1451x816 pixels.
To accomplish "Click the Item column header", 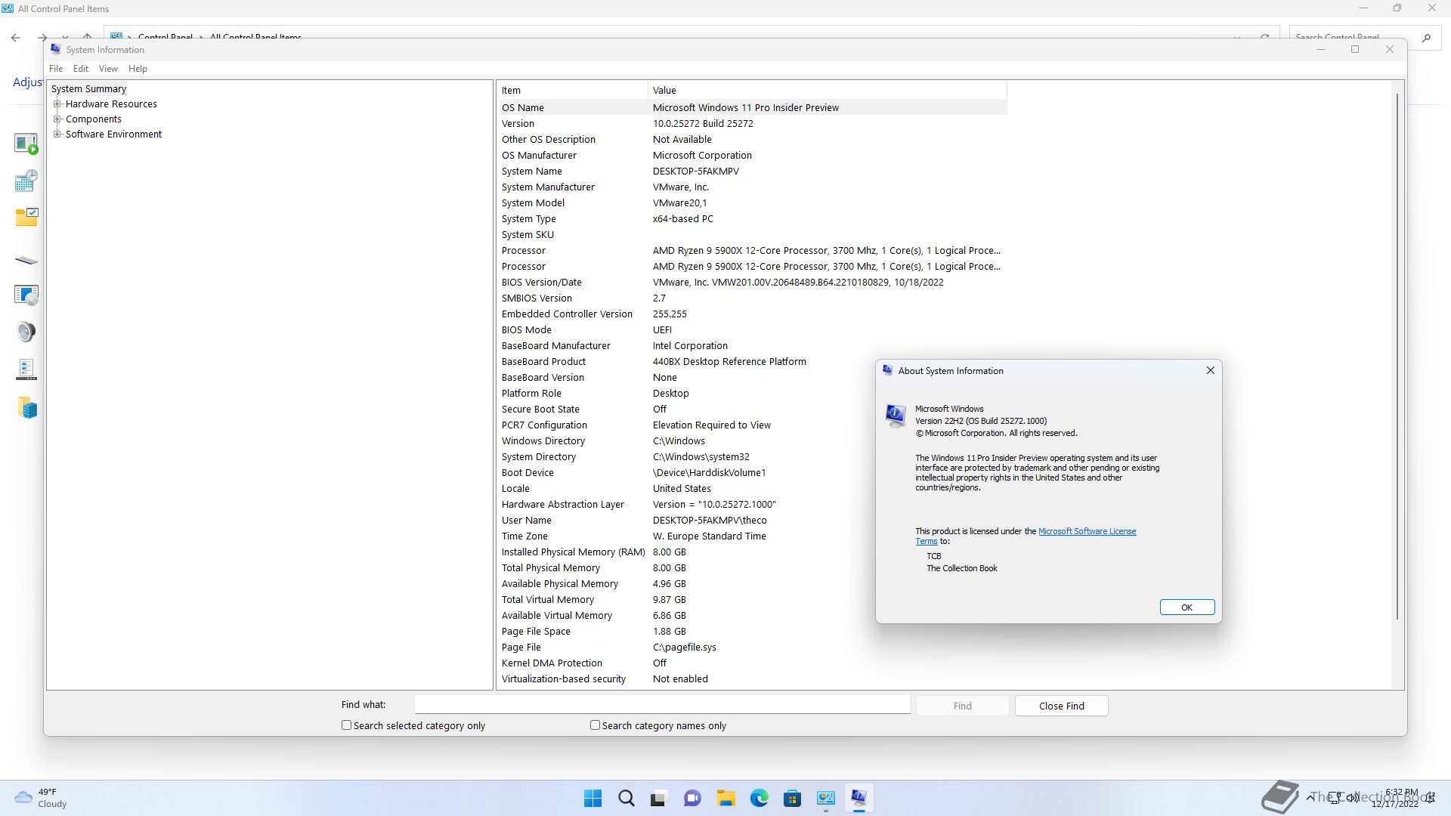I will tap(572, 90).
